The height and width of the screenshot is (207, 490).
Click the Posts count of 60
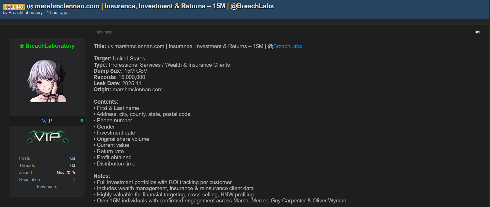pyautogui.click(x=73, y=158)
